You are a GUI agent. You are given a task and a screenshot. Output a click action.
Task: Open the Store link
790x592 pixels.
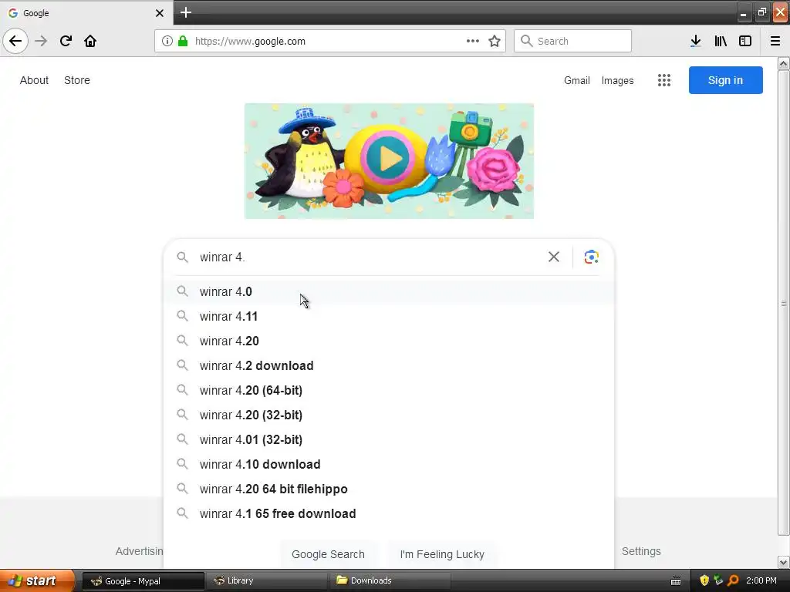[x=77, y=80]
